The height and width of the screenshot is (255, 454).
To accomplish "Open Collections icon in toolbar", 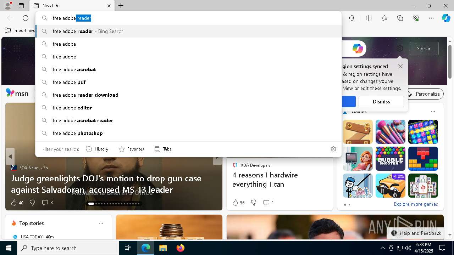I will 400,18.
